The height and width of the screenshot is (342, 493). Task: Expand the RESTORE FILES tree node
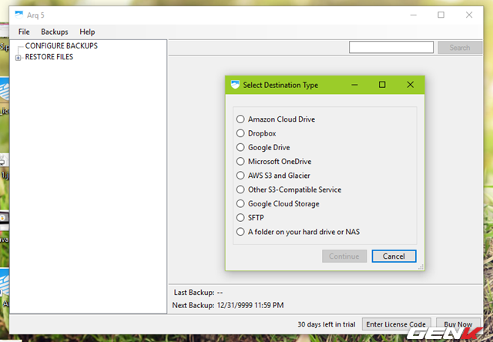pos(18,57)
